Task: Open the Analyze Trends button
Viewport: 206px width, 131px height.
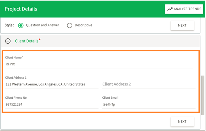Action: pyautogui.click(x=184, y=9)
